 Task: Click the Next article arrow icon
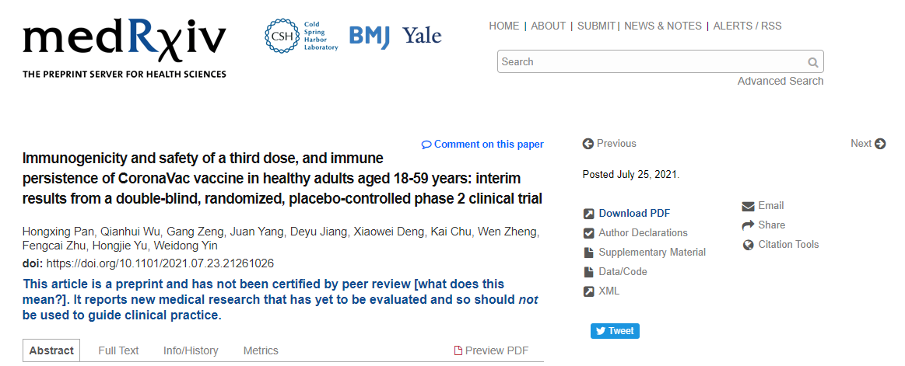coord(880,144)
